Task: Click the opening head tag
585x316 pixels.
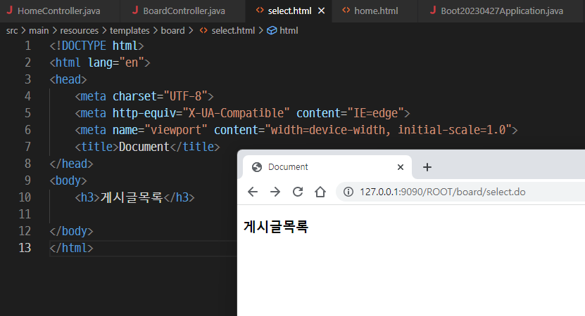Action: [68, 79]
